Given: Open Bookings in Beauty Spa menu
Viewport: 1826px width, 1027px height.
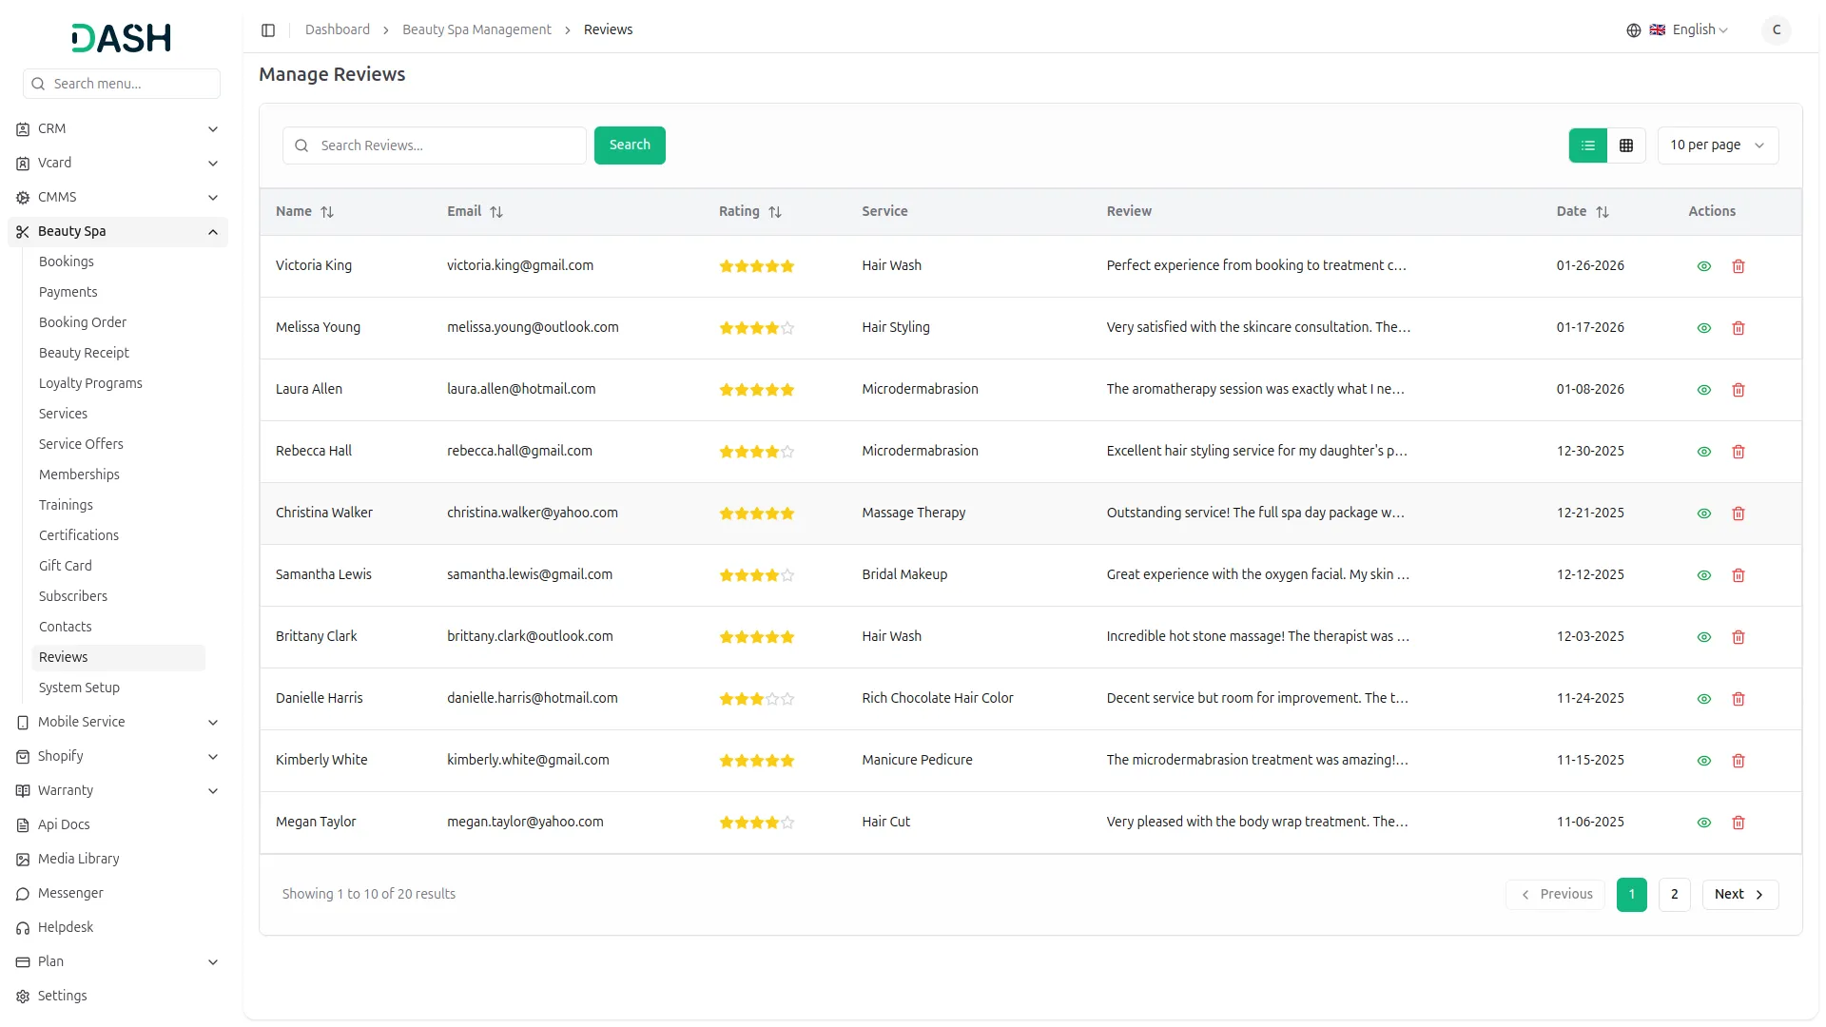Looking at the screenshot, I should (x=67, y=262).
